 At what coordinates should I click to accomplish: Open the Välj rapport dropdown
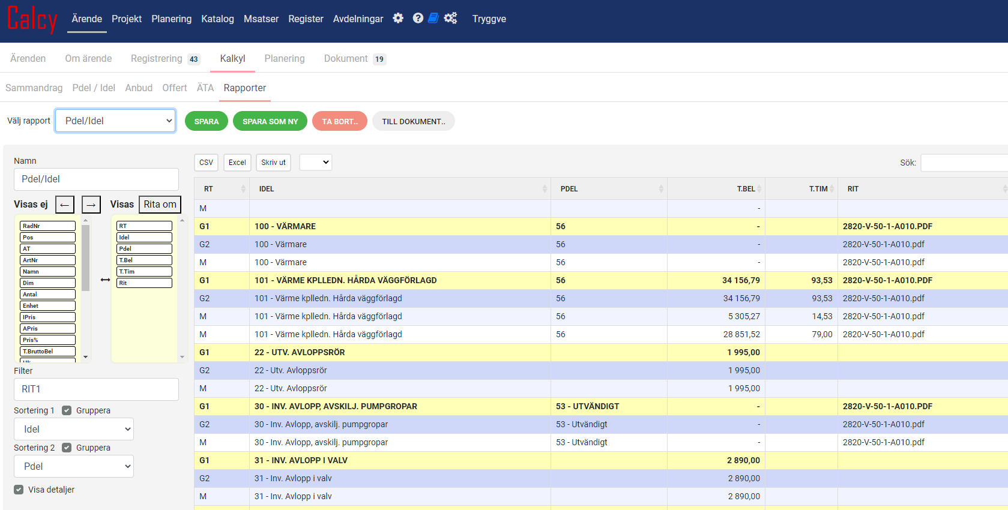(115, 121)
